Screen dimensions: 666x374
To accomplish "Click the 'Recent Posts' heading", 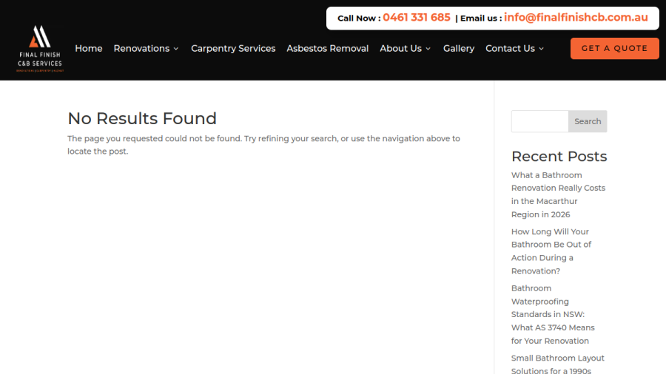I will 559,157.
